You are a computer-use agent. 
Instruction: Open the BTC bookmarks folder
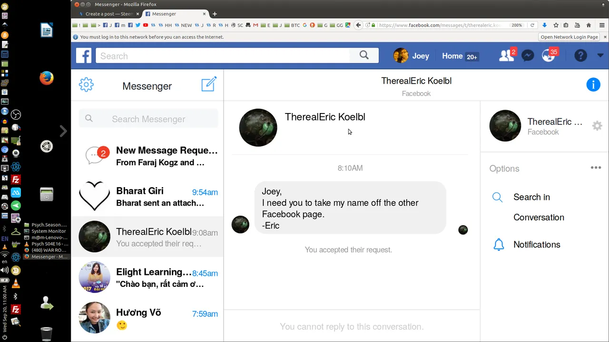click(x=293, y=25)
